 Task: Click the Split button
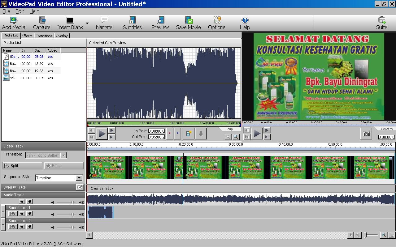tap(22, 166)
